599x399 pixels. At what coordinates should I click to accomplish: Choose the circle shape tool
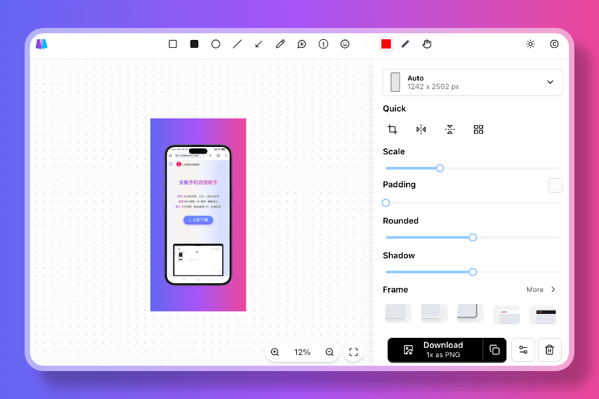tap(216, 44)
